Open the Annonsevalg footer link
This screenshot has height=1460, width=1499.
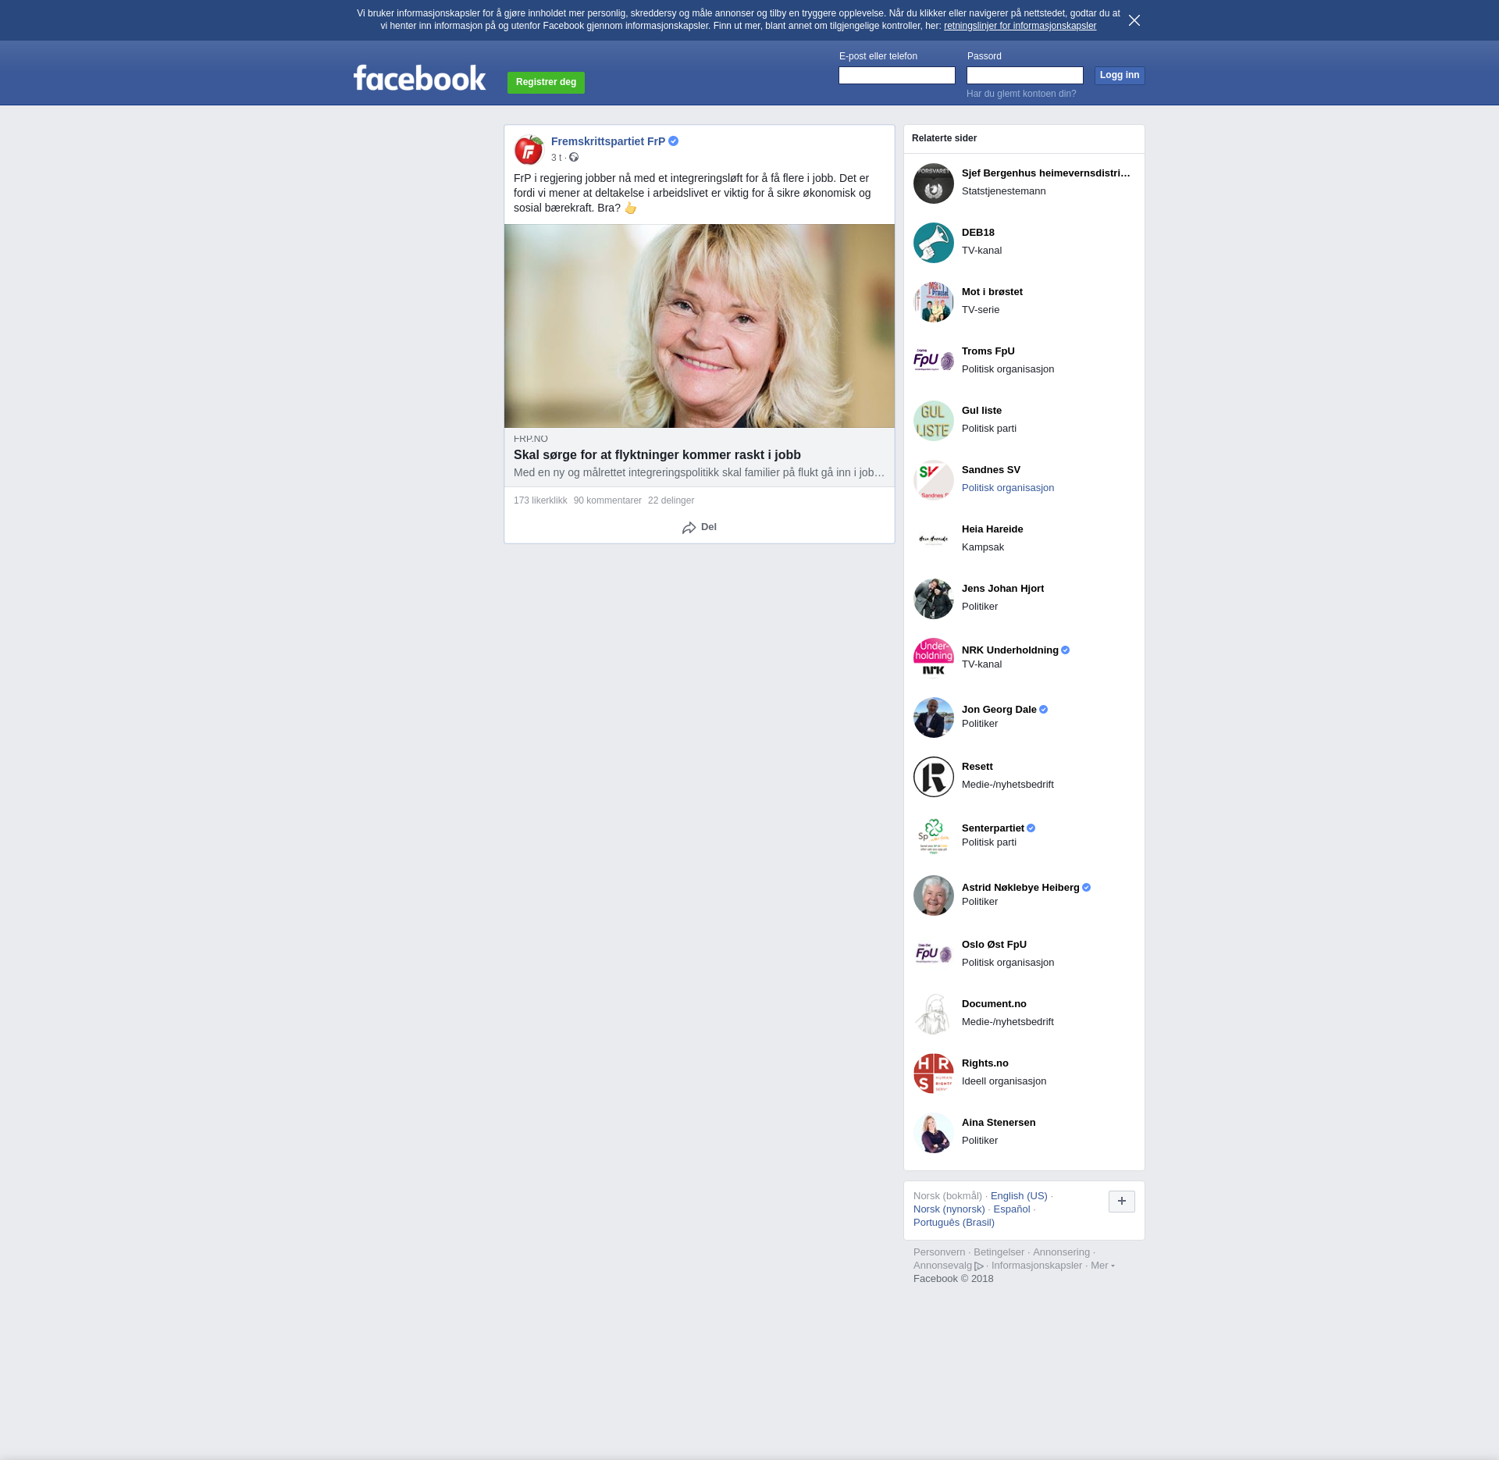tap(948, 1266)
